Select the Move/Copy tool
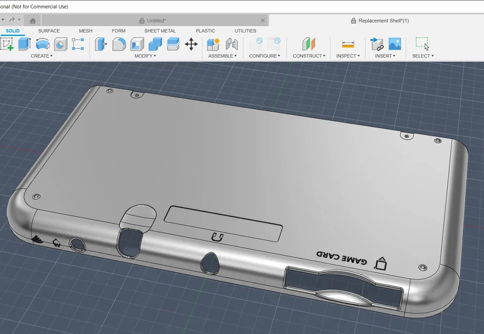The image size is (484, 334). tap(191, 44)
